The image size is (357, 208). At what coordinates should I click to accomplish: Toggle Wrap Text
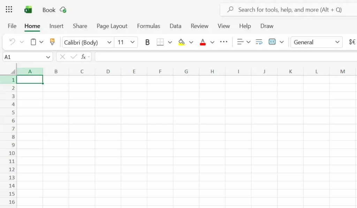click(x=259, y=42)
